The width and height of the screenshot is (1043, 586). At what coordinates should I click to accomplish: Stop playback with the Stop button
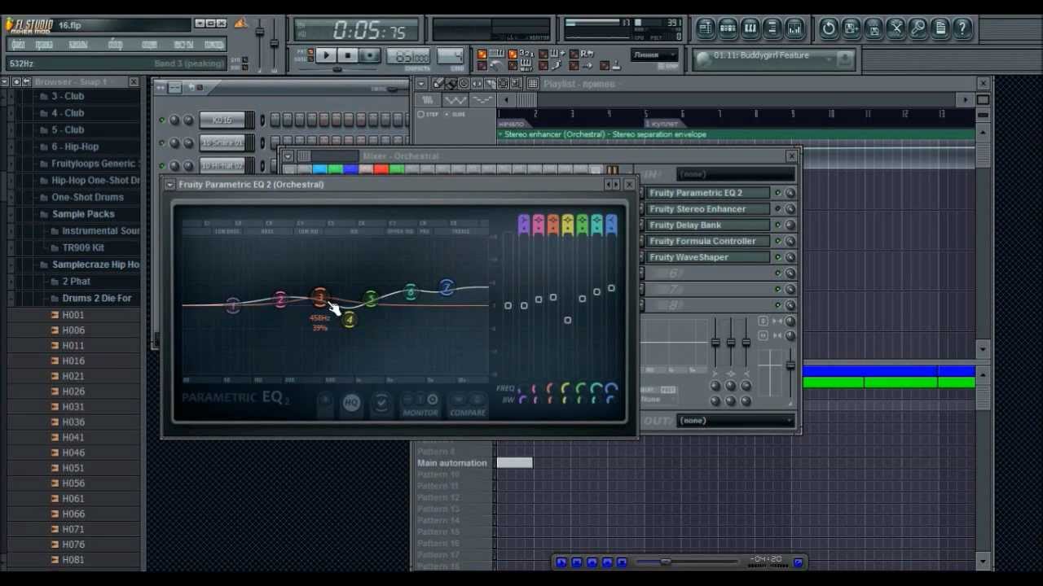pos(347,55)
